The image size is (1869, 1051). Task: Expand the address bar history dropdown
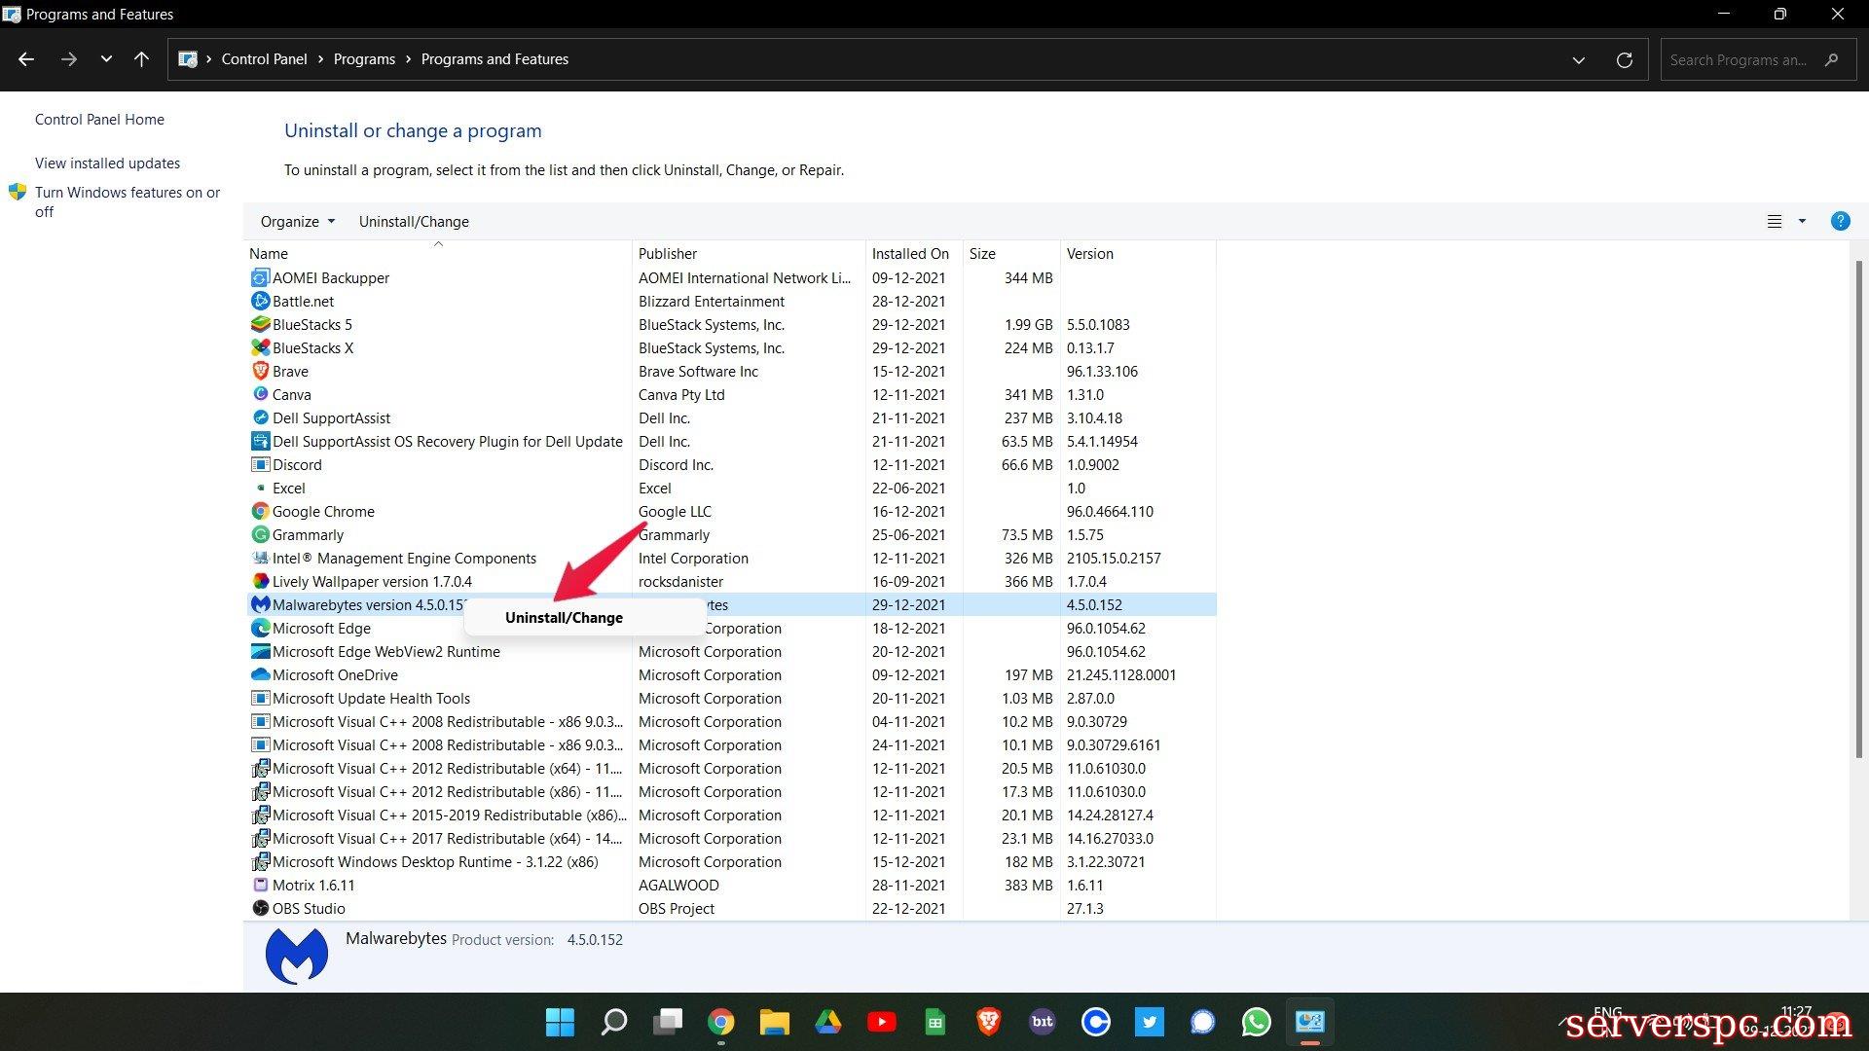(1578, 59)
